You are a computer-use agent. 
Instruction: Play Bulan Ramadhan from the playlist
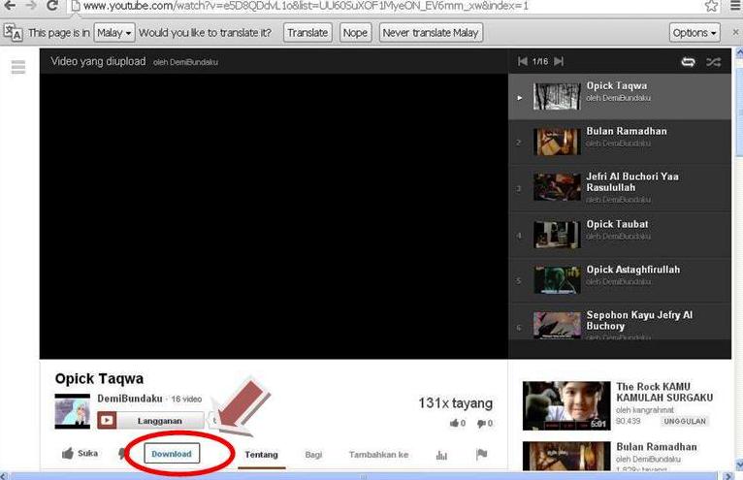619,142
